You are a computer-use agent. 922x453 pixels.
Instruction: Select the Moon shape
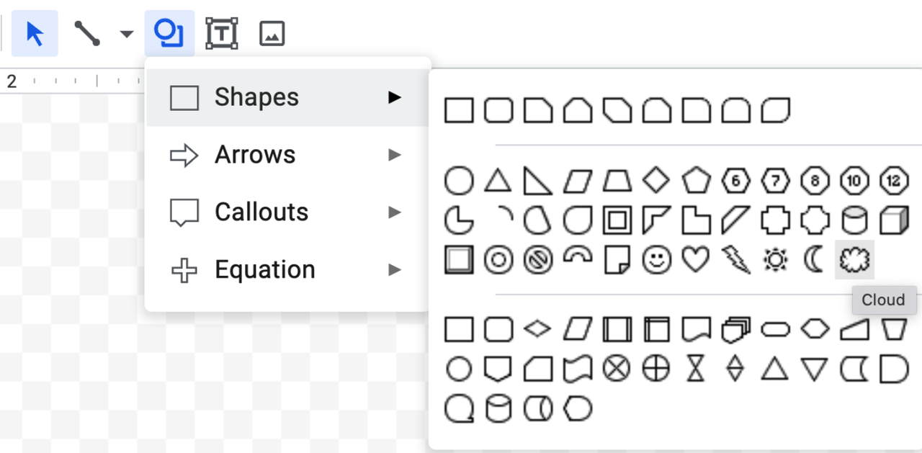(814, 259)
